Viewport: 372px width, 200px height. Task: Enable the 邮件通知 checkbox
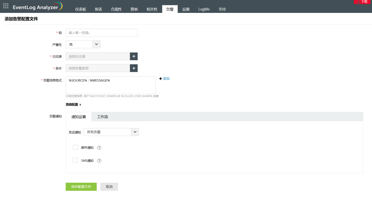(75, 147)
